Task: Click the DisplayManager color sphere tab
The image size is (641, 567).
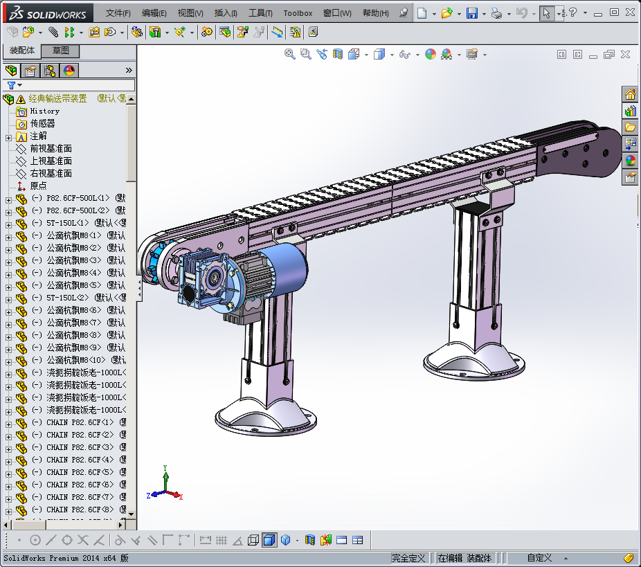Action: pos(69,71)
